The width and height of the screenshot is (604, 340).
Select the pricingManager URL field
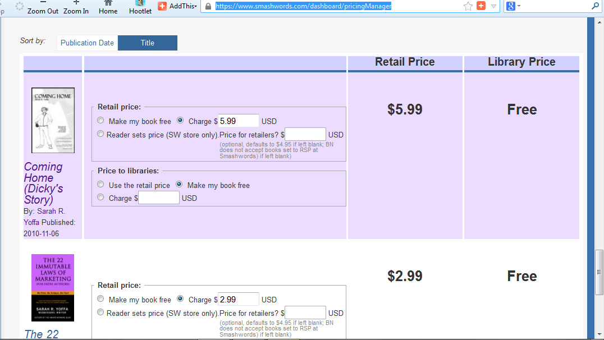pos(303,6)
